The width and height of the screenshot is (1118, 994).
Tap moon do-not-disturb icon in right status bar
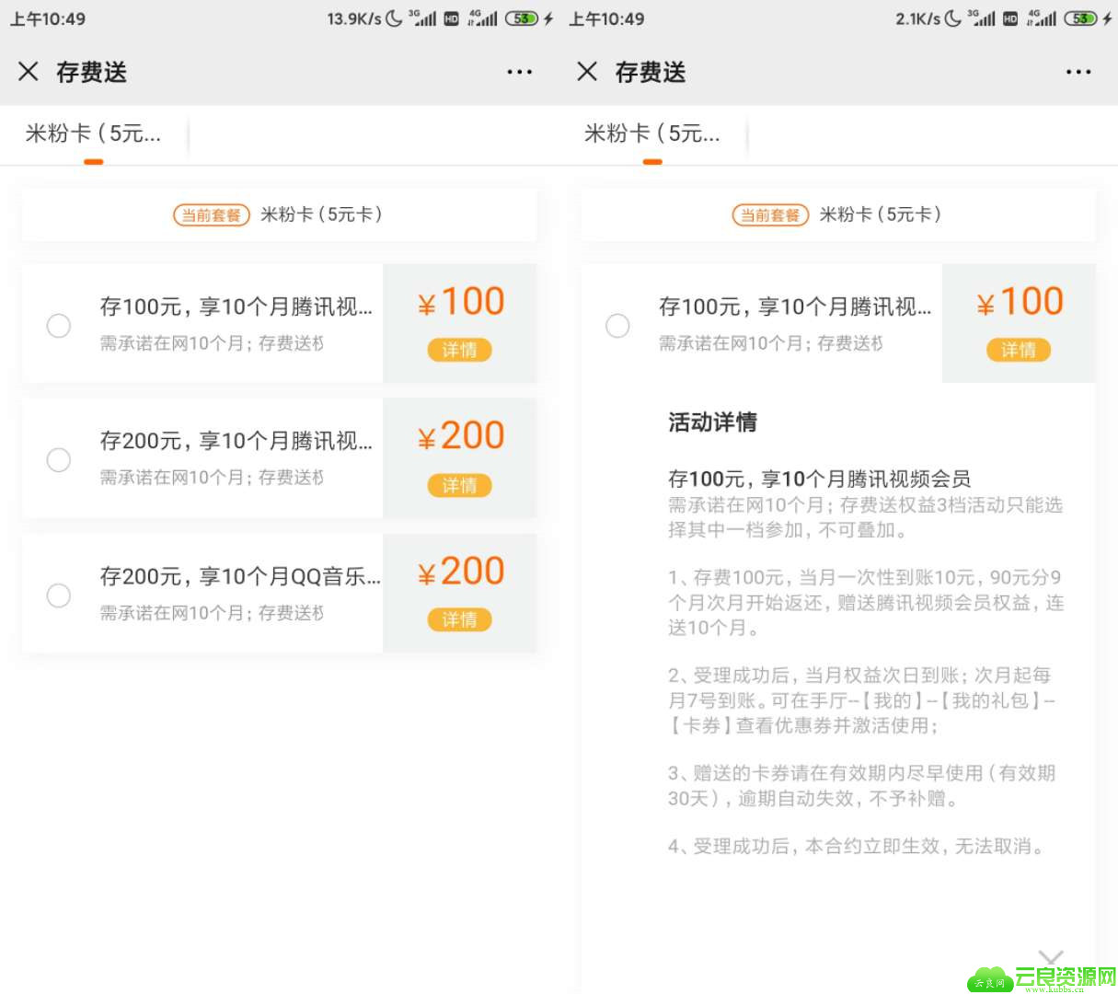(x=953, y=18)
